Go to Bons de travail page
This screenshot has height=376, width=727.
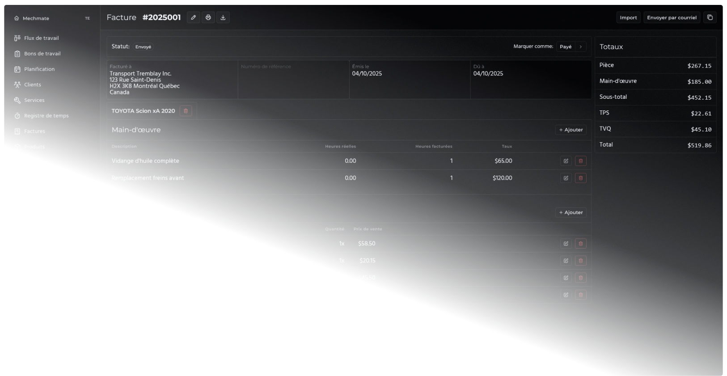42,54
